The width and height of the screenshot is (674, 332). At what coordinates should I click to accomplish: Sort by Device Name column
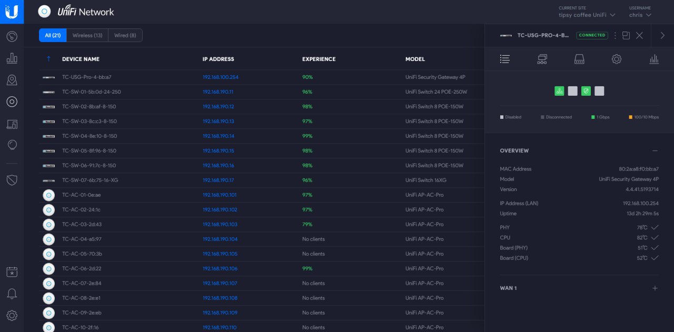coord(81,59)
